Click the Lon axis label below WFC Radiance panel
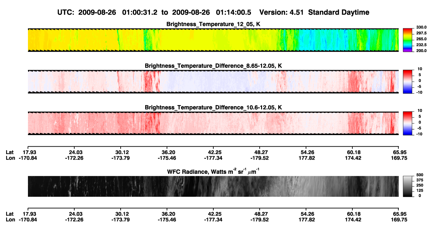Image resolution: width=443 pixels, height=227 pixels. pyautogui.click(x=11, y=220)
